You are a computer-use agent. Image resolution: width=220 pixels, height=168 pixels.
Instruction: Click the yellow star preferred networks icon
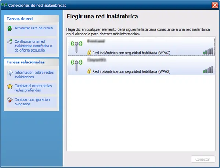(x=10, y=86)
